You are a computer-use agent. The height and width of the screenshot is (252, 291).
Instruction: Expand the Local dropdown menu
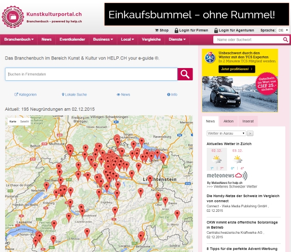click(x=127, y=39)
